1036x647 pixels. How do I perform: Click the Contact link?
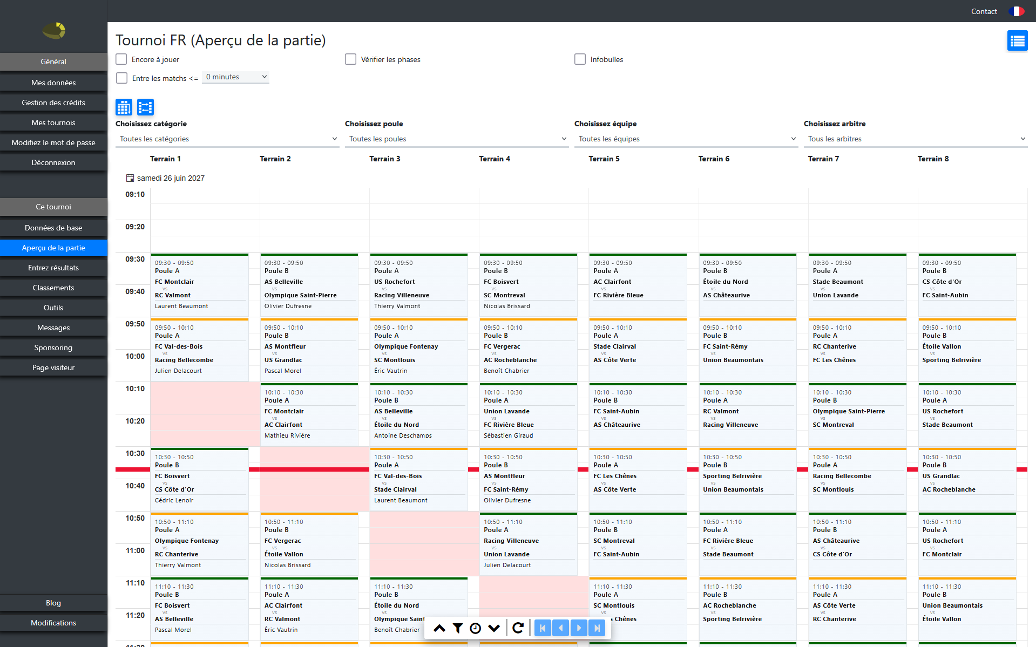(984, 11)
